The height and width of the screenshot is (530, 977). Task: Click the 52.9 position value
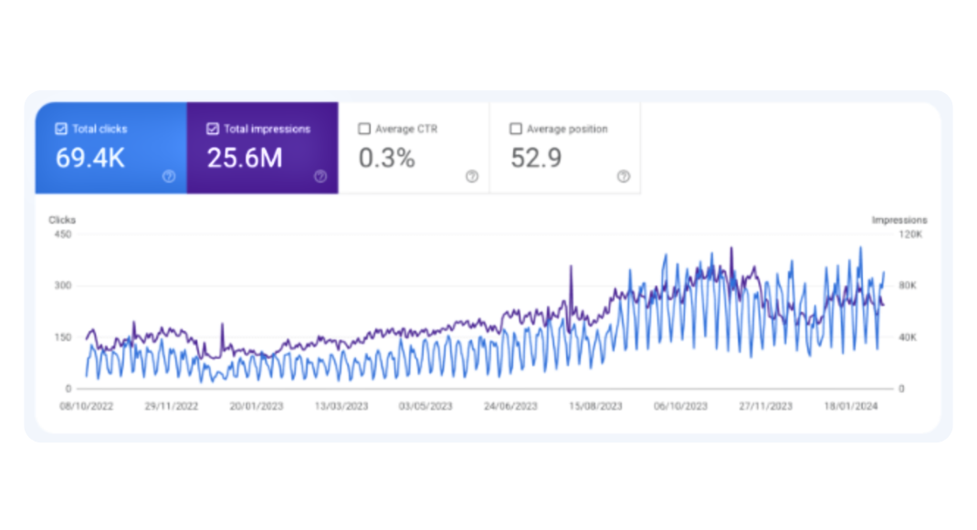(x=535, y=159)
